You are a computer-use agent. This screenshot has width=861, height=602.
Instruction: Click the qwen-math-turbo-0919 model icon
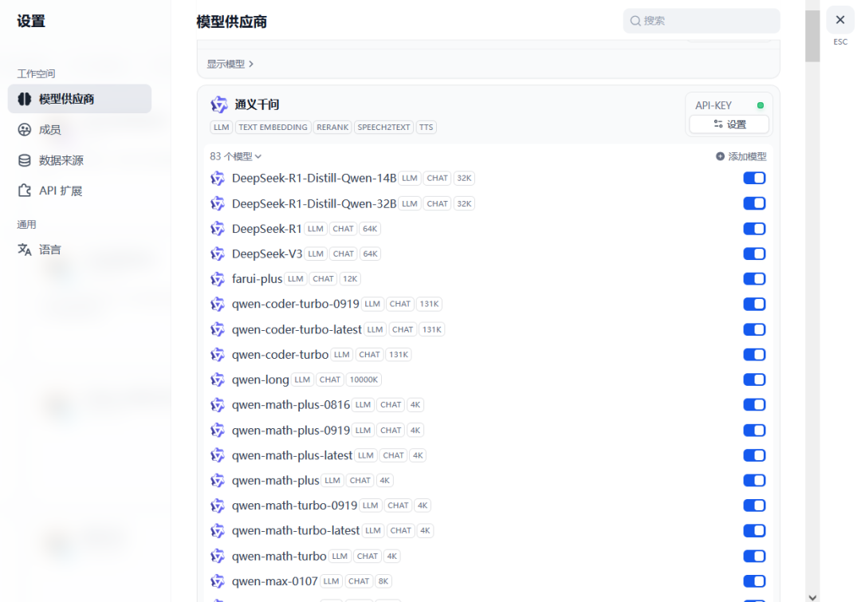pyautogui.click(x=218, y=506)
